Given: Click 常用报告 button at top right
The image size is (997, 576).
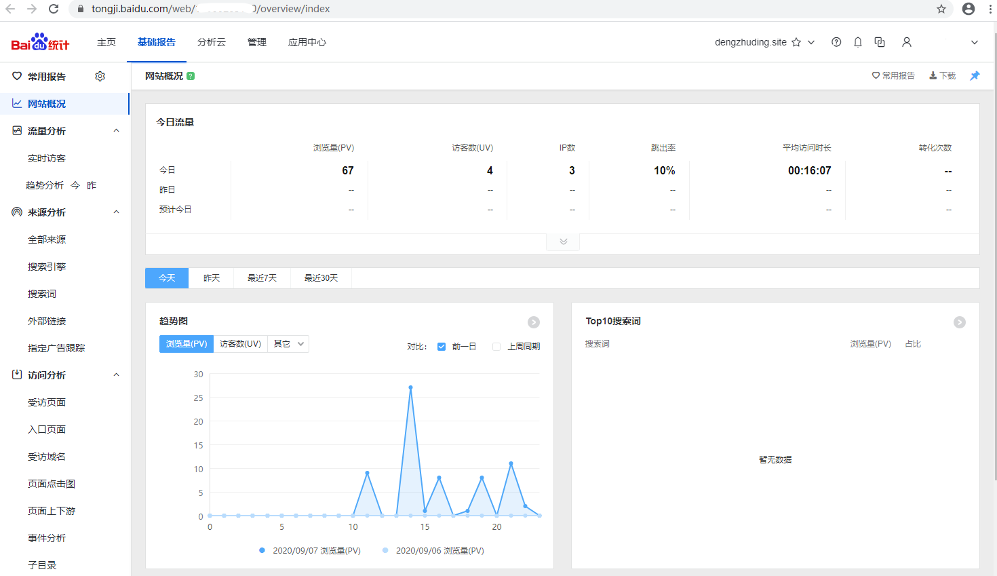Looking at the screenshot, I should click(x=893, y=76).
